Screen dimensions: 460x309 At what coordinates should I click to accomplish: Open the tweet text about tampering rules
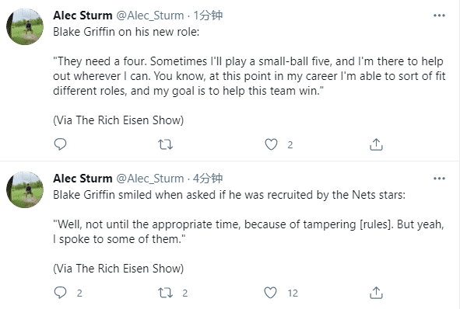click(x=249, y=231)
